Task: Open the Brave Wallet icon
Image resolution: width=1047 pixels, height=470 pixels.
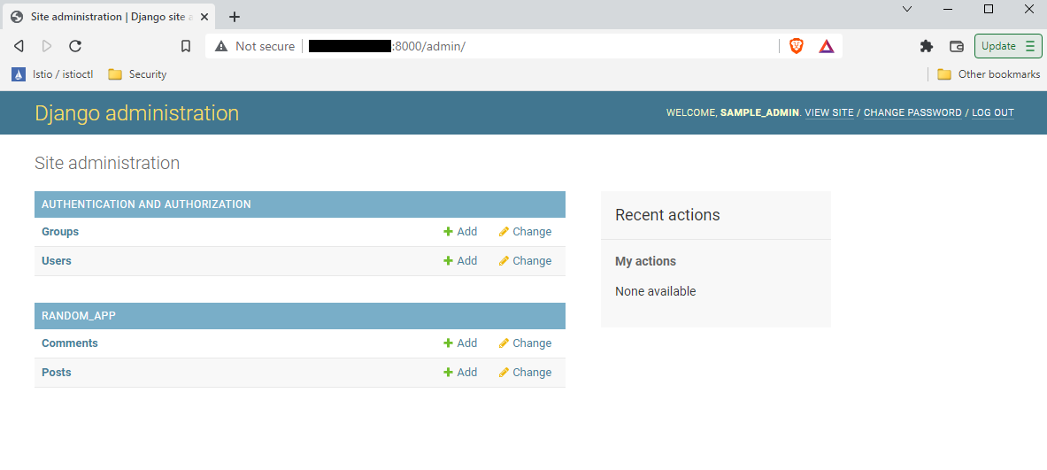Action: [957, 46]
